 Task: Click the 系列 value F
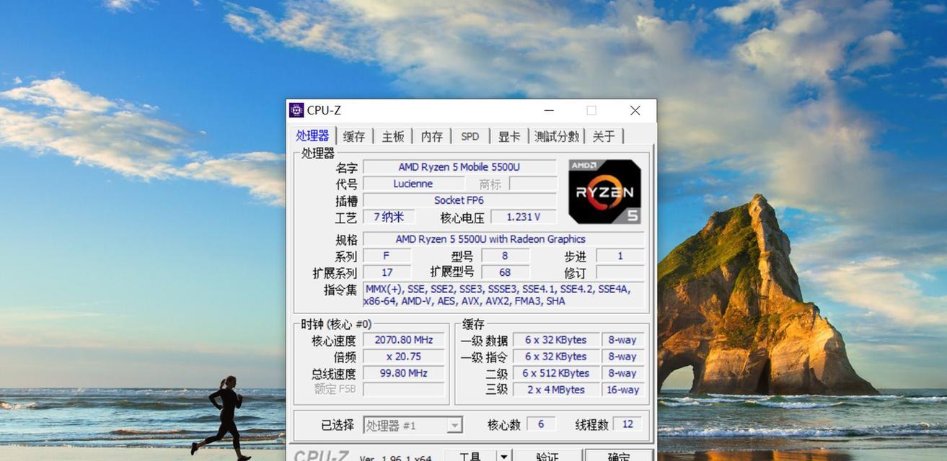(387, 256)
